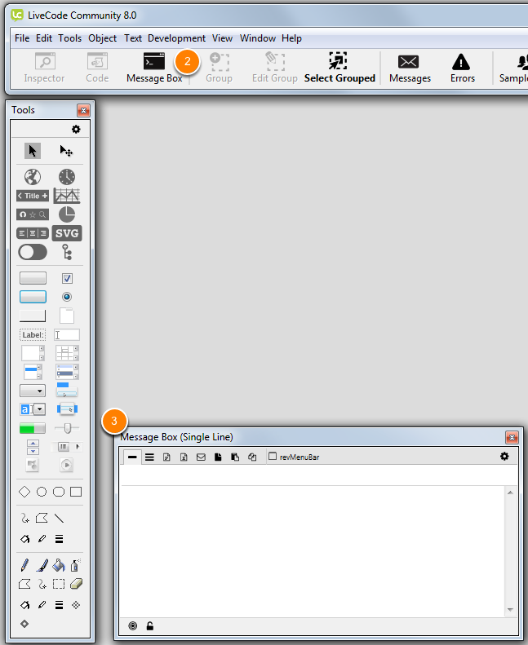
Task: Pick the Switch button widget
Action: tap(33, 252)
